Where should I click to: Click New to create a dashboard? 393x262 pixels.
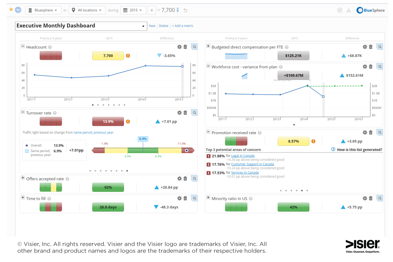pyautogui.click(x=152, y=26)
